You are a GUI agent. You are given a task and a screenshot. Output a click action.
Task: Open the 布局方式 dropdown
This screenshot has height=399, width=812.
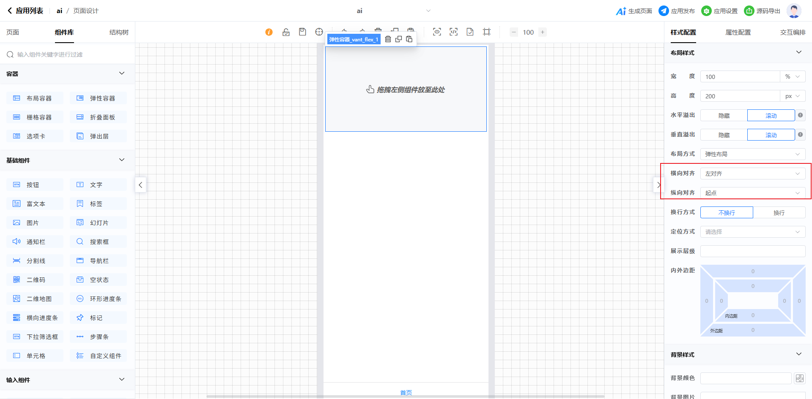pyautogui.click(x=752, y=154)
